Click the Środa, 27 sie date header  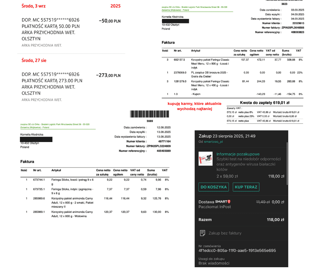34,61
